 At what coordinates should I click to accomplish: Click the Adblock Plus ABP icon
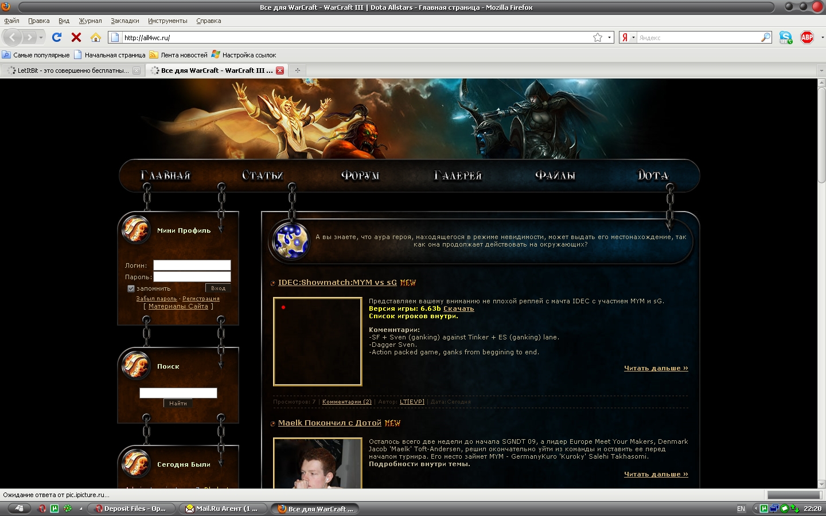[807, 37]
